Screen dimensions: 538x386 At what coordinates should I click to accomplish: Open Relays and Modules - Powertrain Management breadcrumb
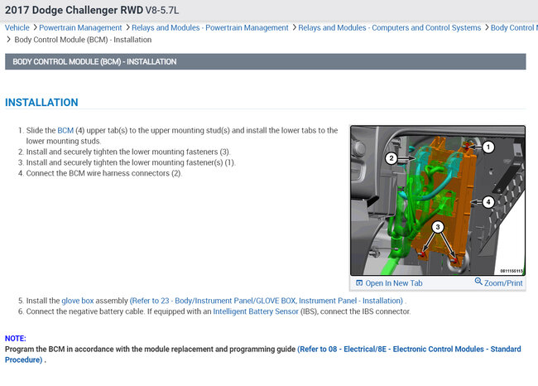click(x=210, y=28)
